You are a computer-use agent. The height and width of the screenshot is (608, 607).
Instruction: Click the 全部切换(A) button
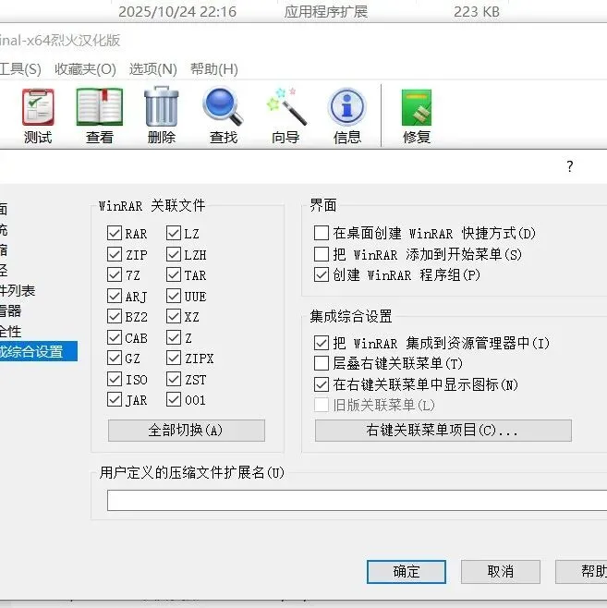pos(187,431)
